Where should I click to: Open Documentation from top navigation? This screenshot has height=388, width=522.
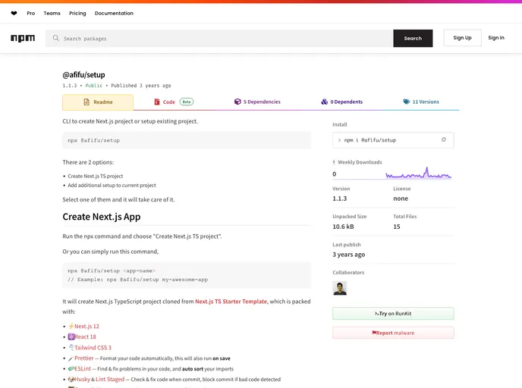pos(114,14)
